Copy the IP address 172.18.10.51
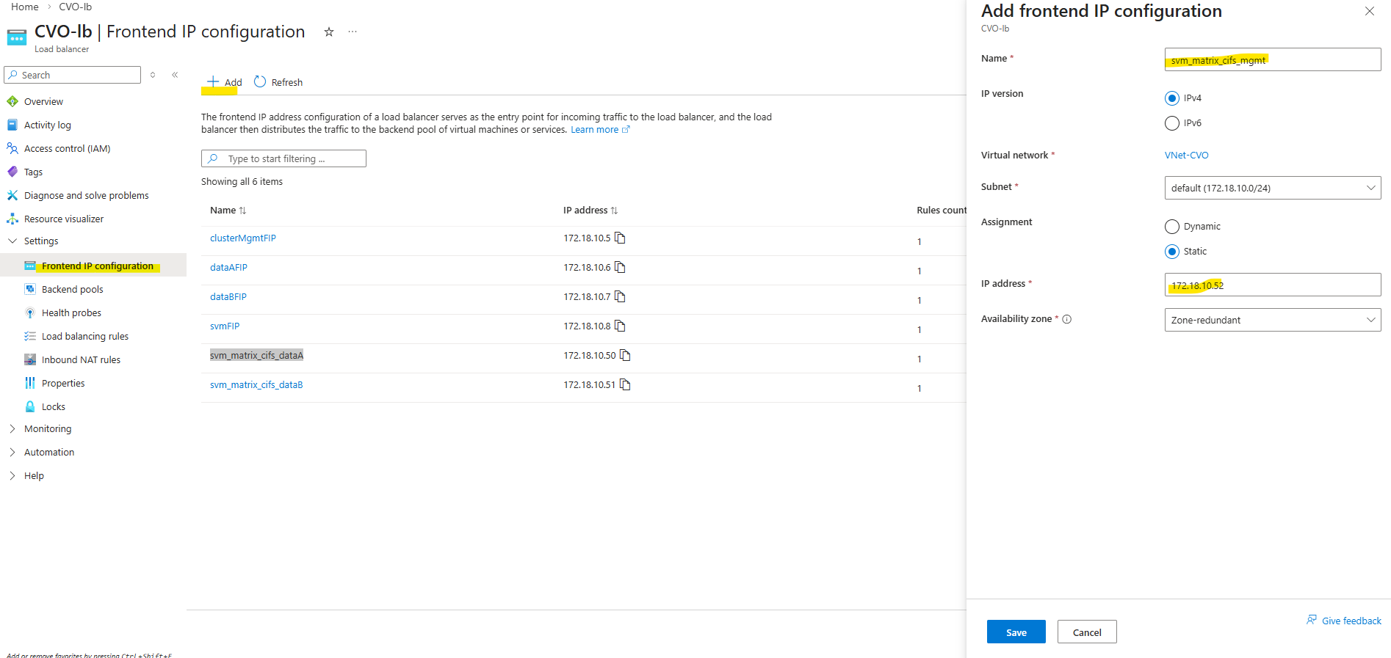 pos(625,384)
